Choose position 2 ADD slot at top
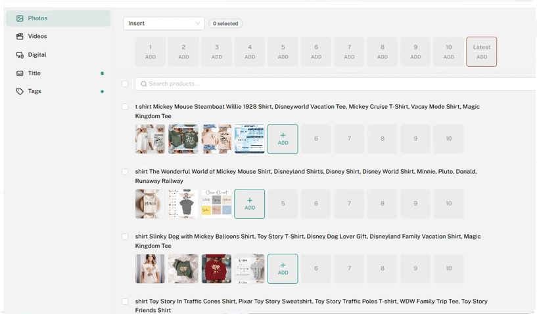Screen dimensions: 537x314 point(183,52)
